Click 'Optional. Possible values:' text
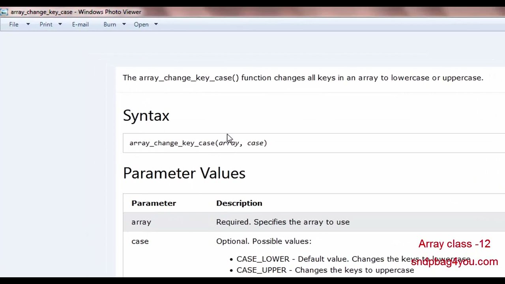 pyautogui.click(x=264, y=241)
